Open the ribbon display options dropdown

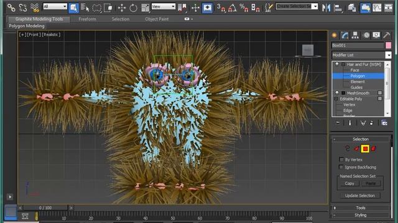(188, 19)
